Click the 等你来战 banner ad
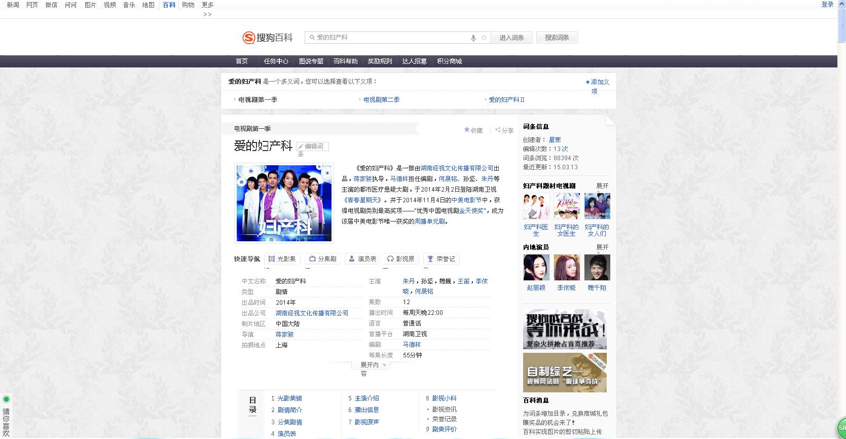The height and width of the screenshot is (439, 846). tap(565, 329)
